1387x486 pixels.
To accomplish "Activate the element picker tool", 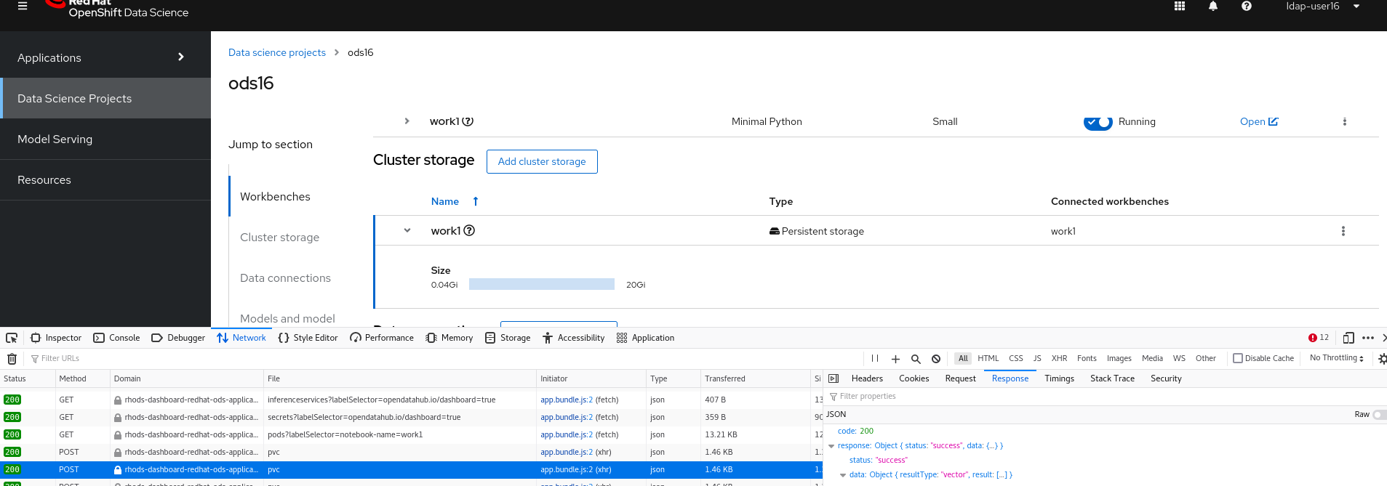I will tap(12, 338).
